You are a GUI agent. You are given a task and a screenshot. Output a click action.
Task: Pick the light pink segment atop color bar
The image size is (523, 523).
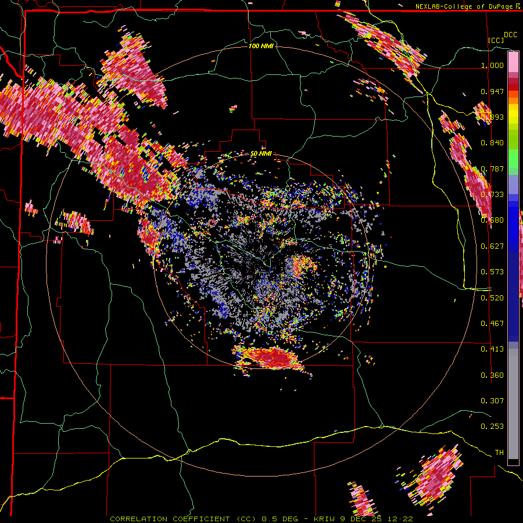[513, 62]
